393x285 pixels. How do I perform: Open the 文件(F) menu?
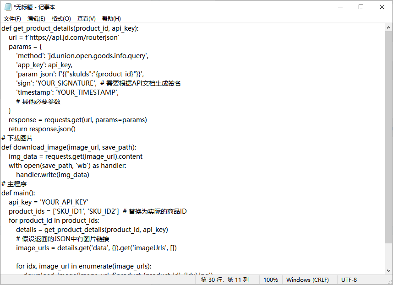click(12, 18)
